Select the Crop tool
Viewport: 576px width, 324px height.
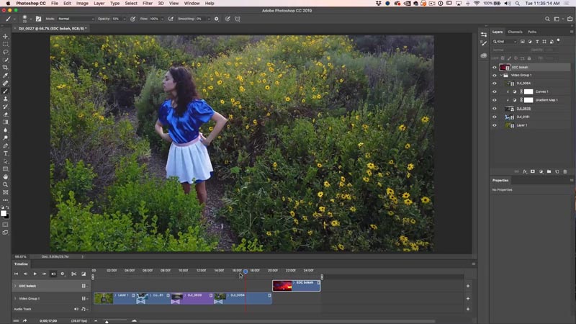6,68
